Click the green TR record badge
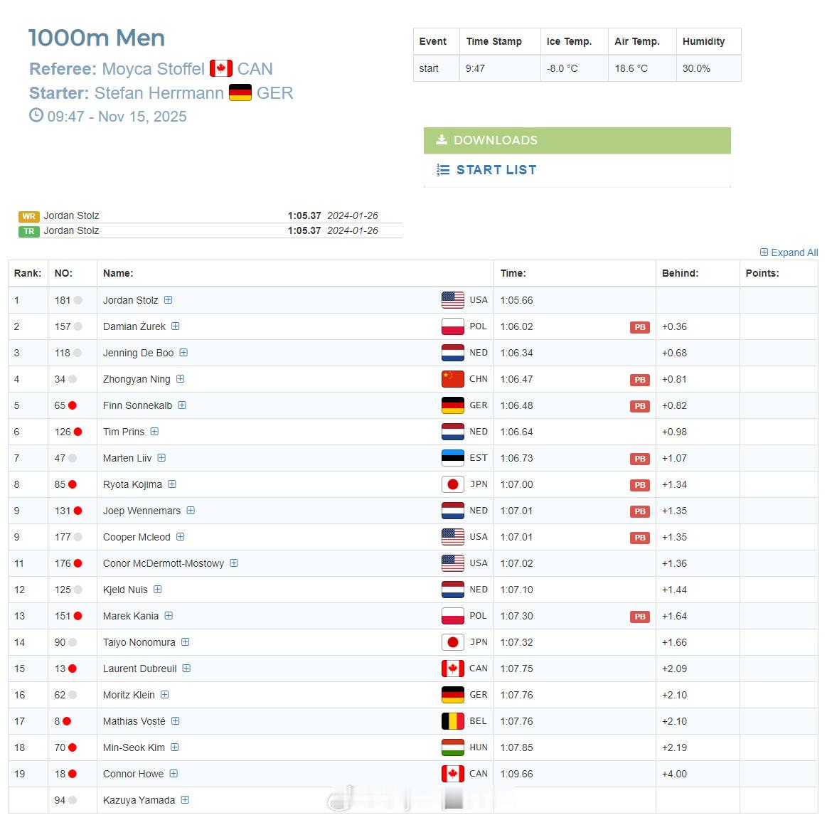This screenshot has height=820, width=827. coord(29,231)
